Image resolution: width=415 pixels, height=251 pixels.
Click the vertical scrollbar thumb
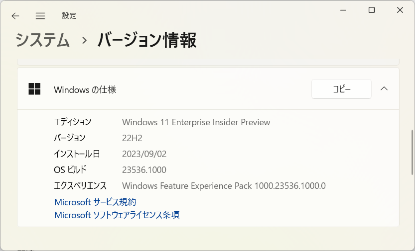tap(412, 152)
